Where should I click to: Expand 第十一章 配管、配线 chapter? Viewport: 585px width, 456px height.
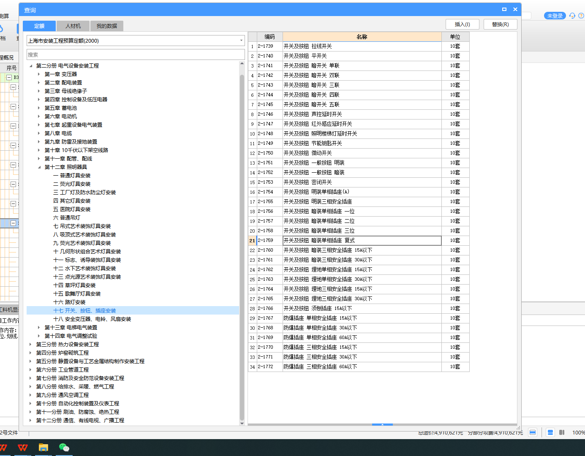click(x=39, y=159)
